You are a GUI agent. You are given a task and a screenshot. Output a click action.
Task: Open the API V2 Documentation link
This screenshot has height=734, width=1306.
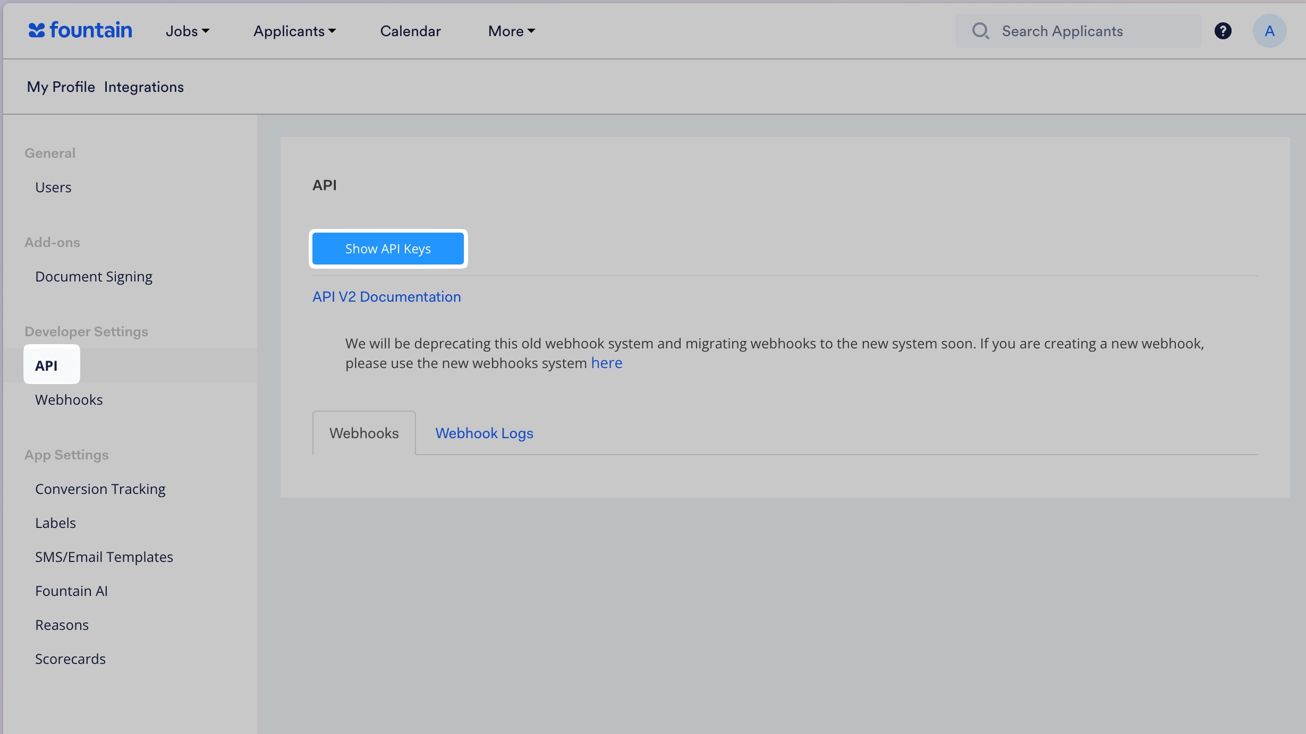tap(386, 297)
